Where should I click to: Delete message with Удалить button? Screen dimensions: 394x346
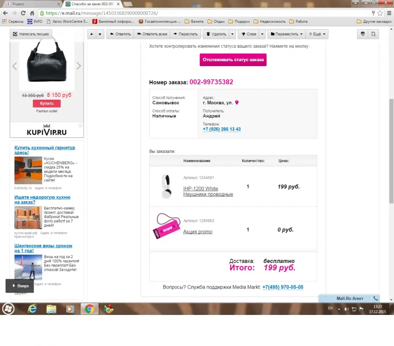click(216, 34)
